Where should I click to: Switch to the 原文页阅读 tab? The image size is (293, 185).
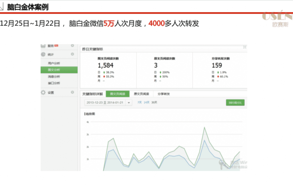(141, 94)
